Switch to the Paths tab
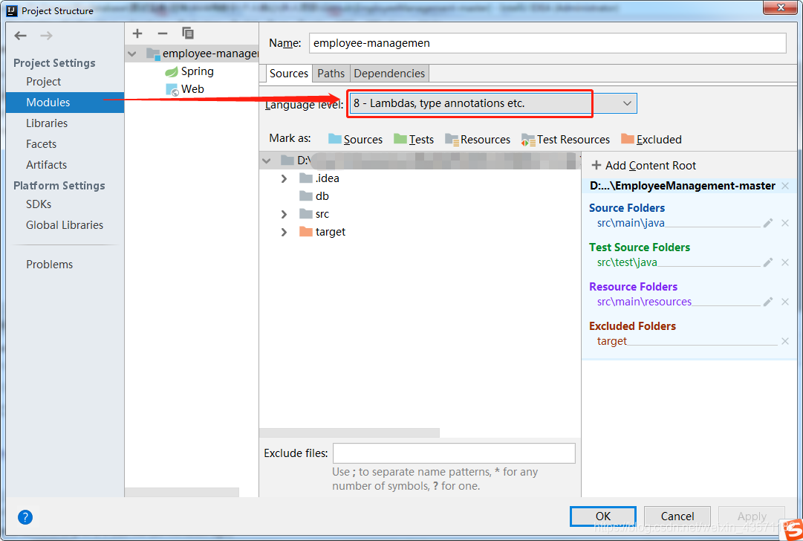The height and width of the screenshot is (541, 803). tap(331, 74)
